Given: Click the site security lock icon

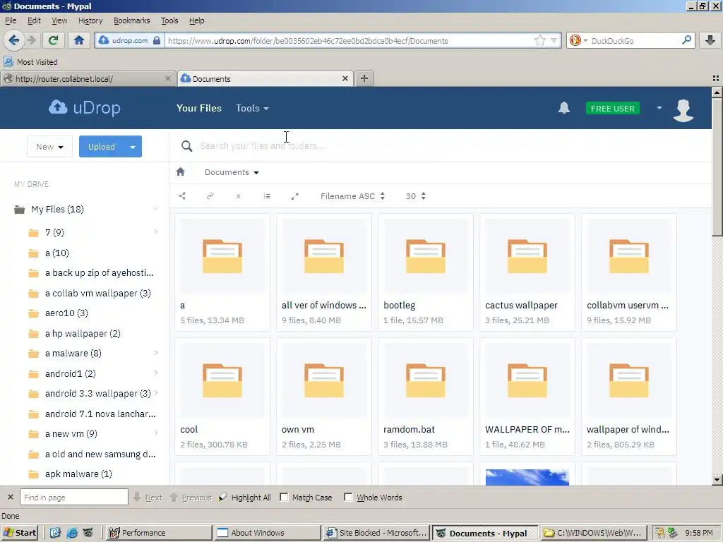Looking at the screenshot, I should (x=157, y=40).
